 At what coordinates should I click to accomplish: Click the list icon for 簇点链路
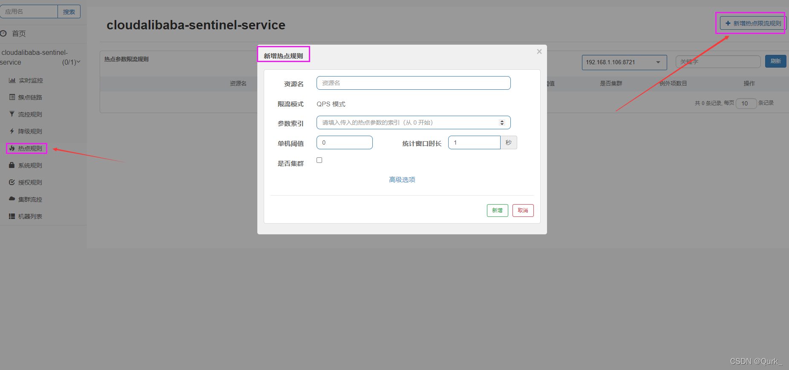(x=12, y=97)
